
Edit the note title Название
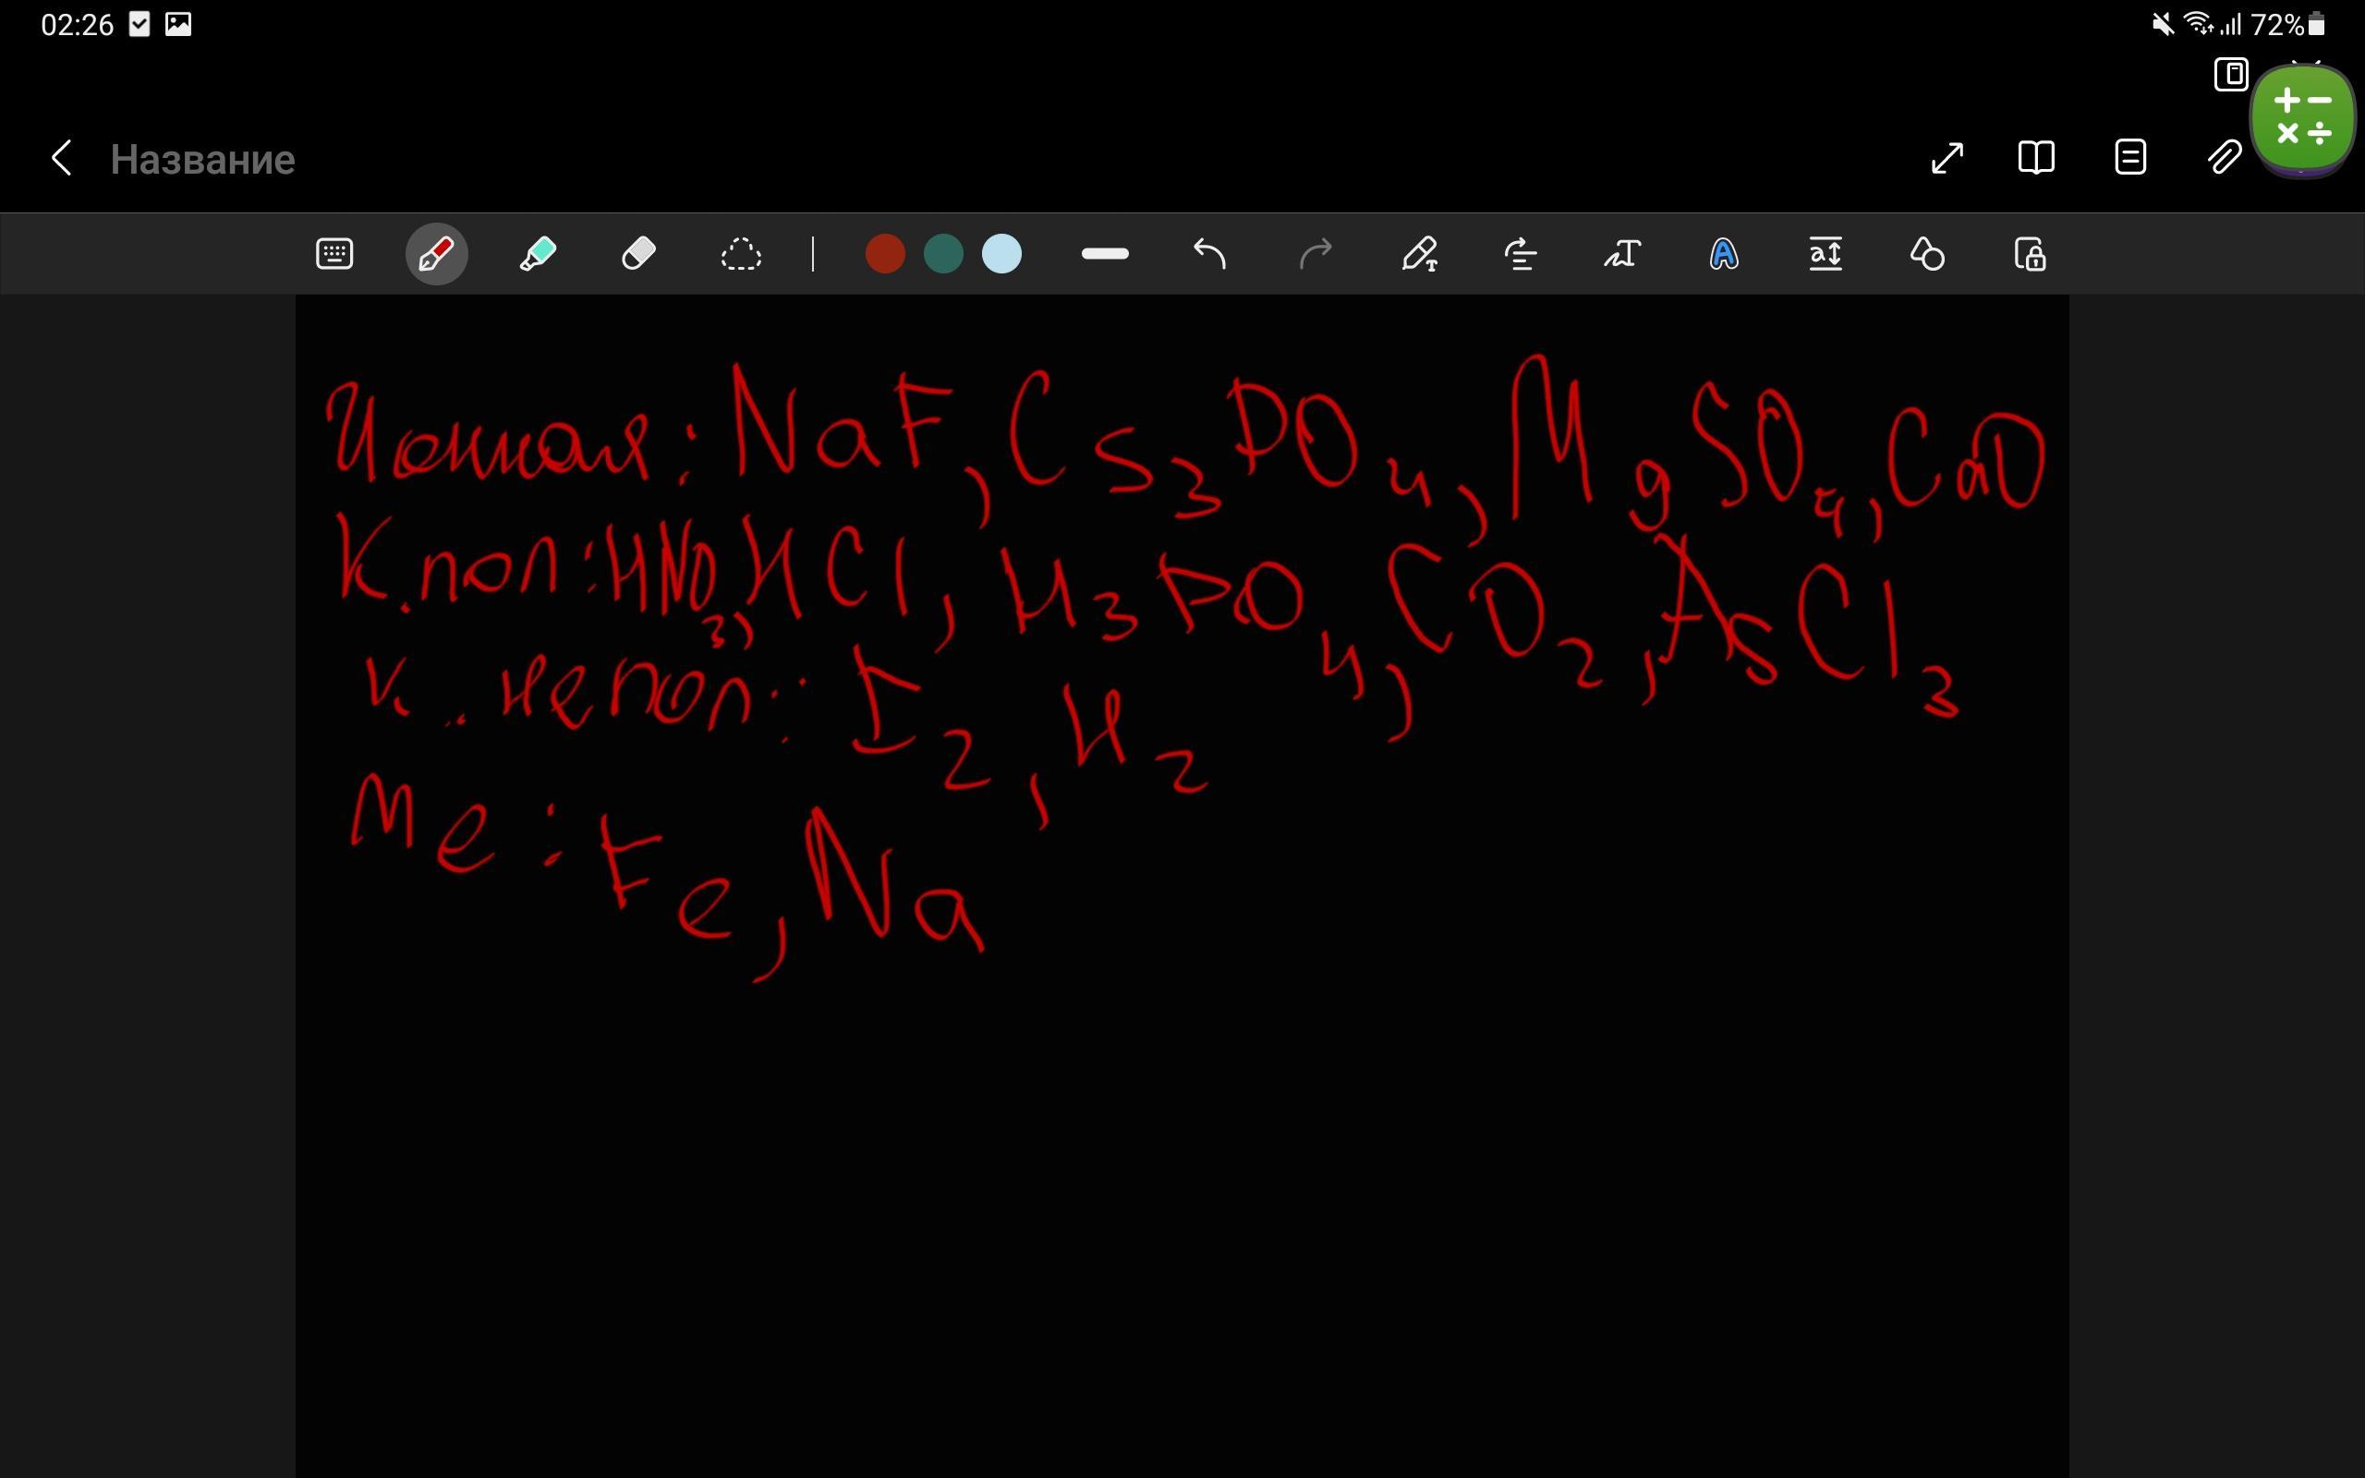(x=202, y=159)
